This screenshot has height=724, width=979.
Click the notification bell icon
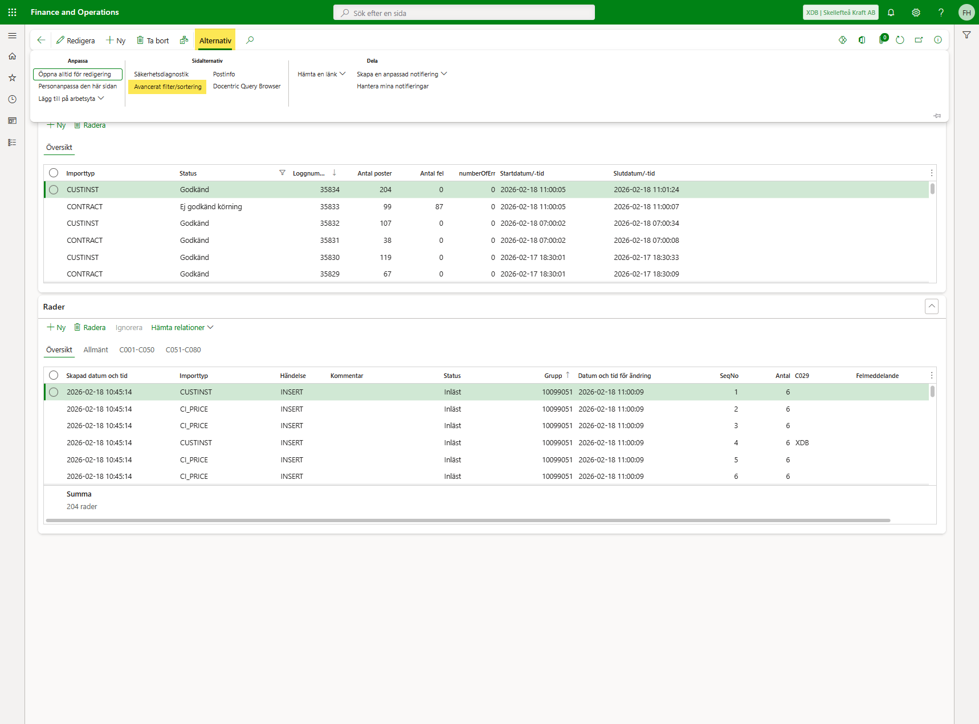click(891, 13)
